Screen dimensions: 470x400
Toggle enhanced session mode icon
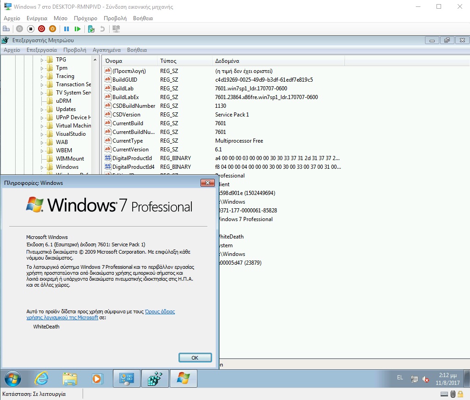pos(116,29)
